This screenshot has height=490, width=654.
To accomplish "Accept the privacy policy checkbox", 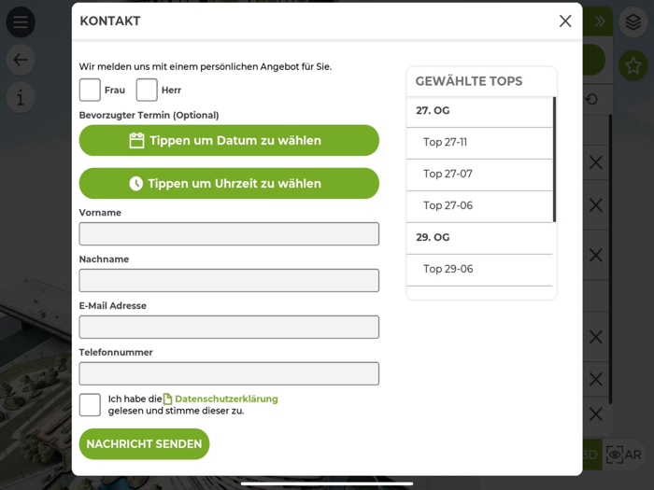I will 90,404.
